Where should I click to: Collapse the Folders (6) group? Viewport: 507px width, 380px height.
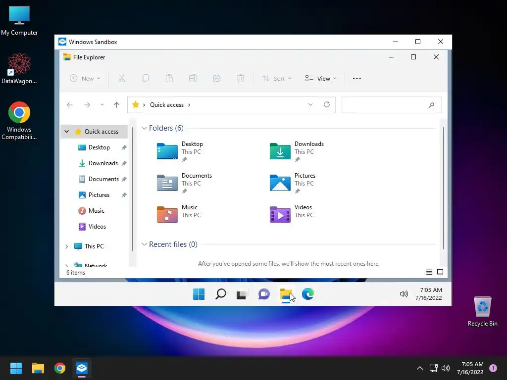point(144,128)
